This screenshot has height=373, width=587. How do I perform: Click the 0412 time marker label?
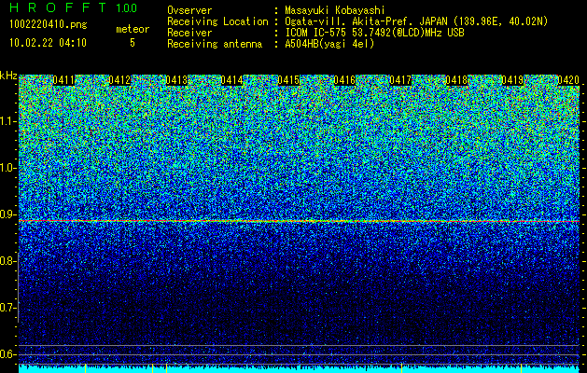tap(119, 80)
